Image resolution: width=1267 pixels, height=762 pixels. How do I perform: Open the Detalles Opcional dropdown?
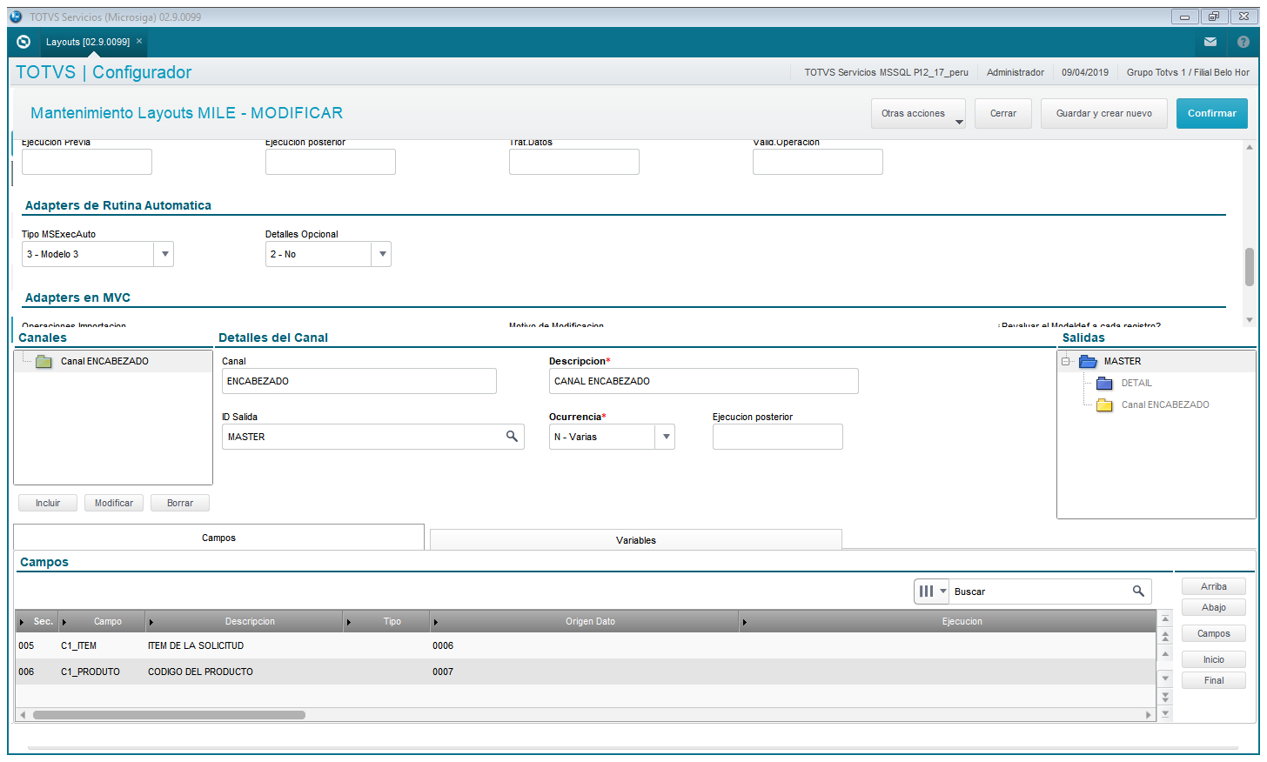(382, 254)
